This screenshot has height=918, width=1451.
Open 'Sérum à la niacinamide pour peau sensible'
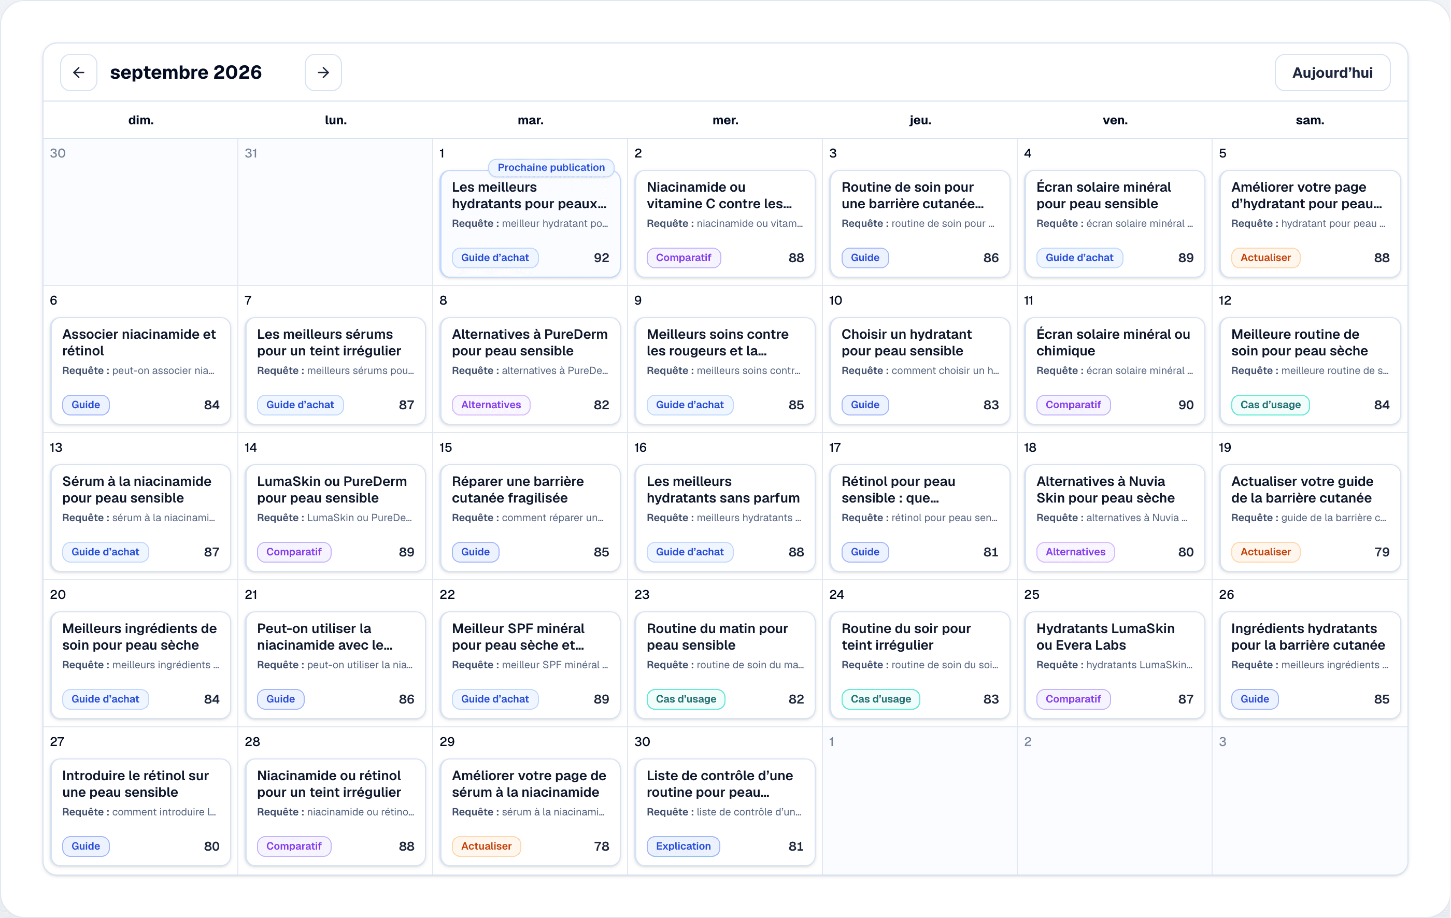tap(140, 518)
